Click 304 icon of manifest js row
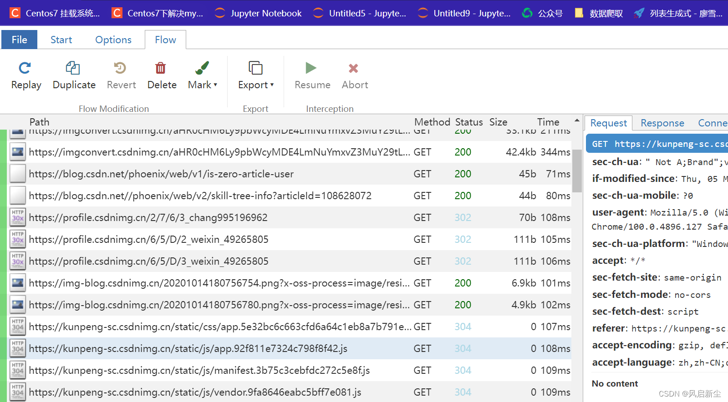The width and height of the screenshot is (728, 402). pos(18,370)
